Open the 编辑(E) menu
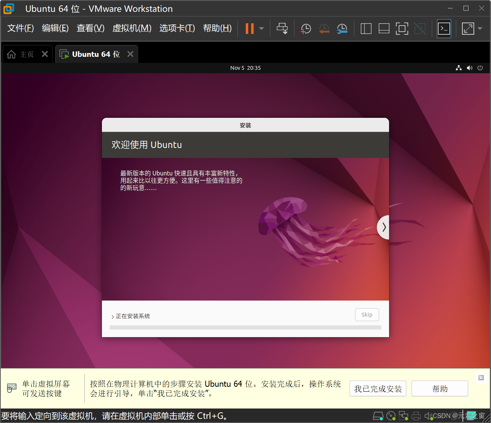 55,28
